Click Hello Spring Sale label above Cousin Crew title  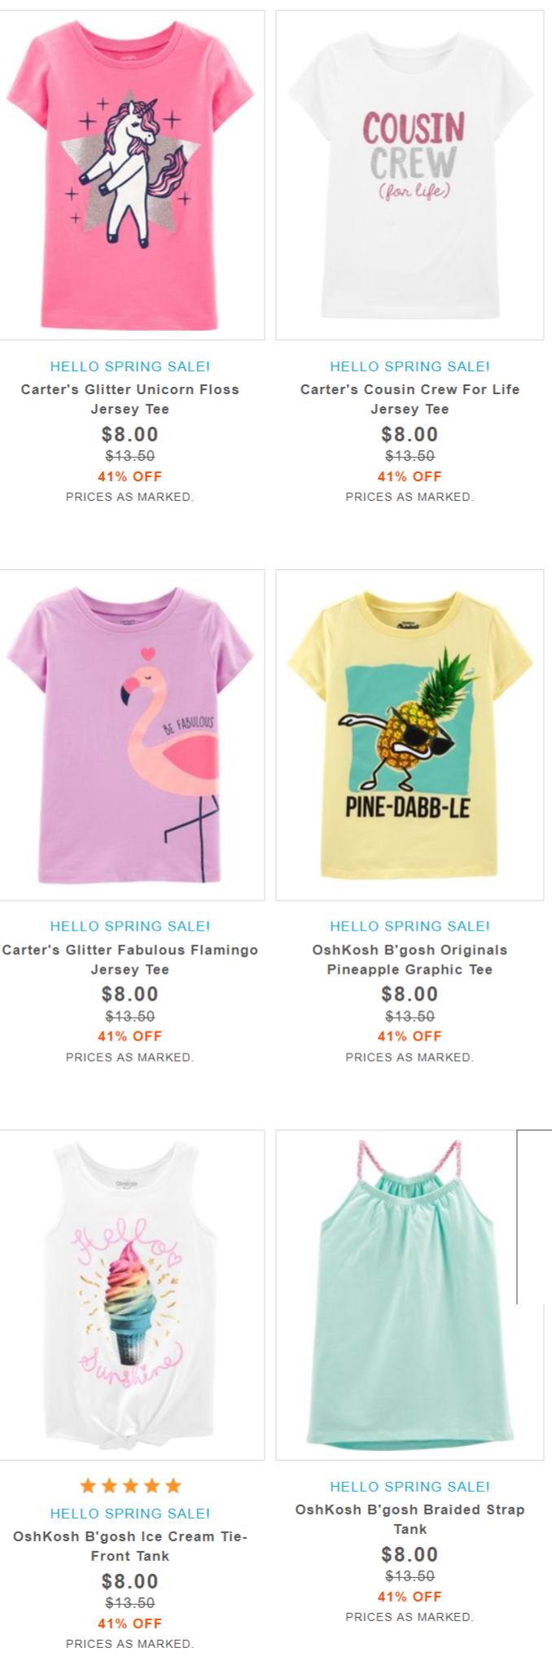point(410,366)
